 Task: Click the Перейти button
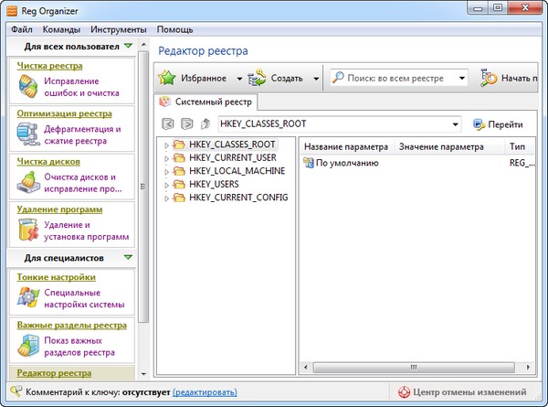pos(498,124)
